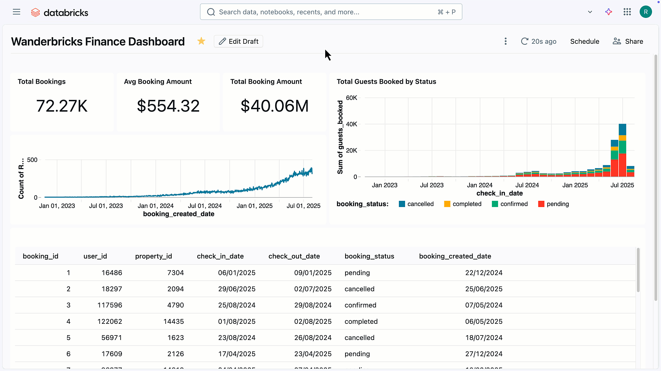Screen dimensions: 661x371
Task: Refresh the dashboard data
Action: click(524, 41)
